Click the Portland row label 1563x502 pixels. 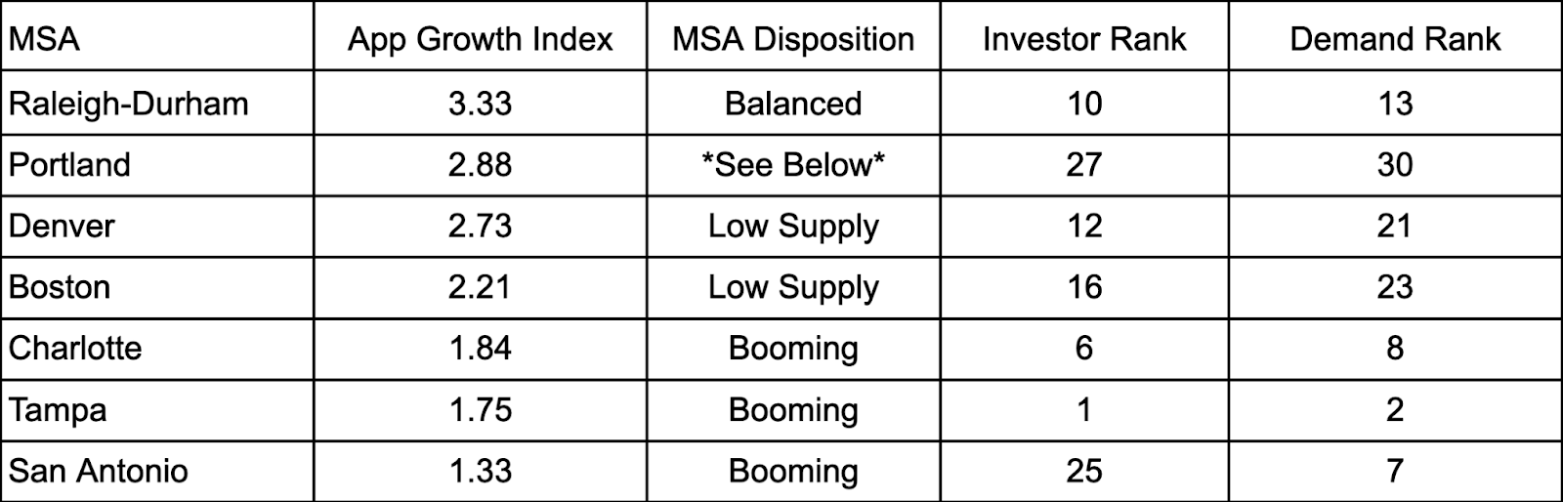tap(70, 164)
